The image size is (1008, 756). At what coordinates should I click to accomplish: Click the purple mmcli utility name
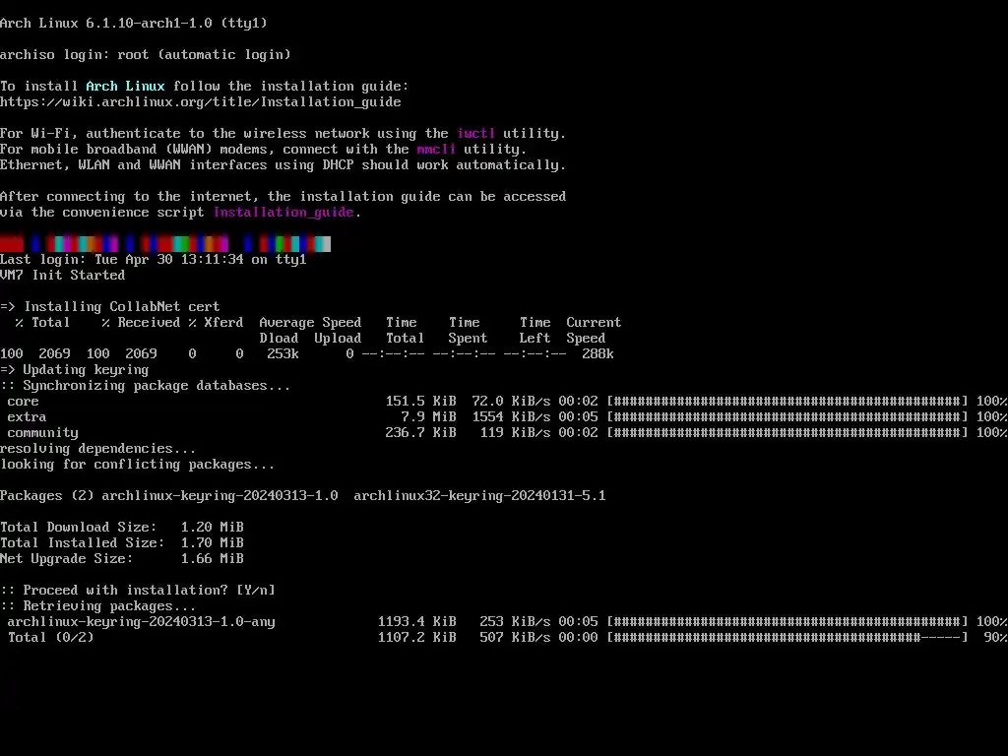[436, 150]
